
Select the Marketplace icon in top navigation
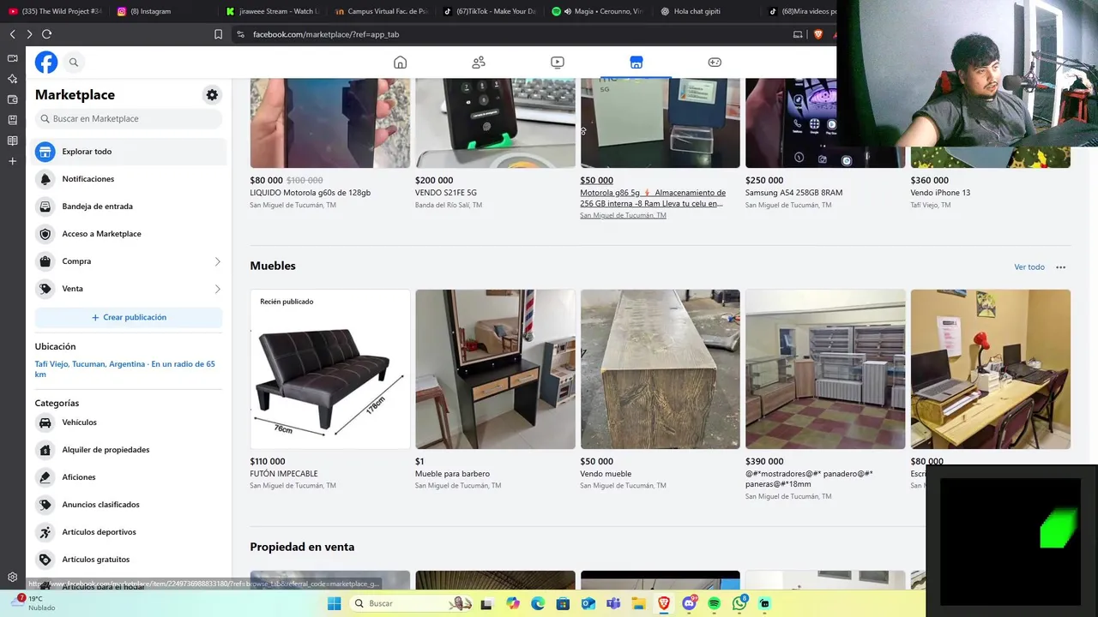pyautogui.click(x=636, y=62)
